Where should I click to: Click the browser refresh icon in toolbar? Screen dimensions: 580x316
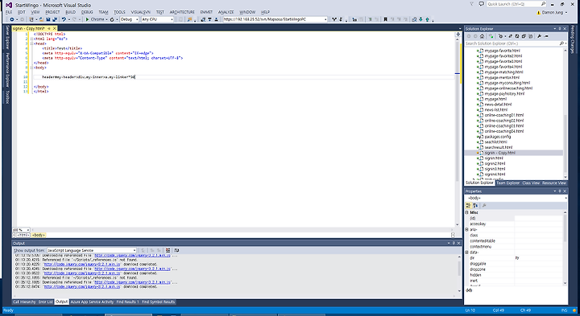point(112,19)
